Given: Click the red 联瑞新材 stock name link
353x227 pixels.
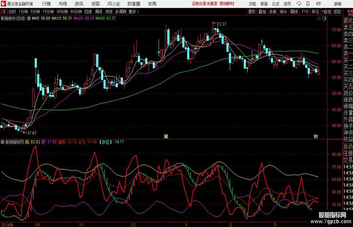Looking at the screenshot, I should tap(227, 4).
